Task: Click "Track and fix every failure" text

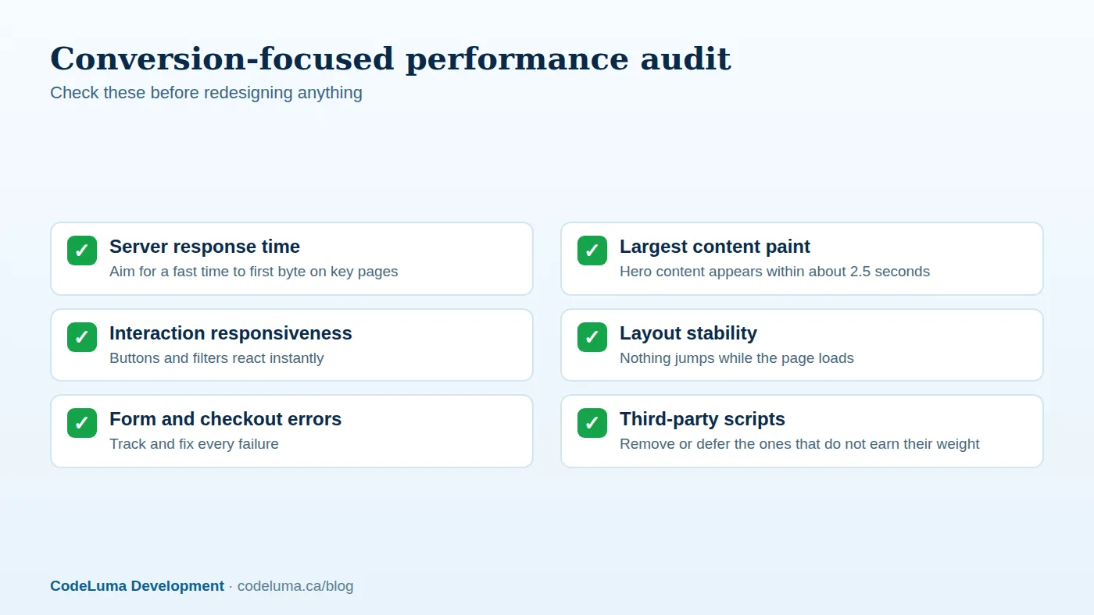Action: click(x=194, y=444)
